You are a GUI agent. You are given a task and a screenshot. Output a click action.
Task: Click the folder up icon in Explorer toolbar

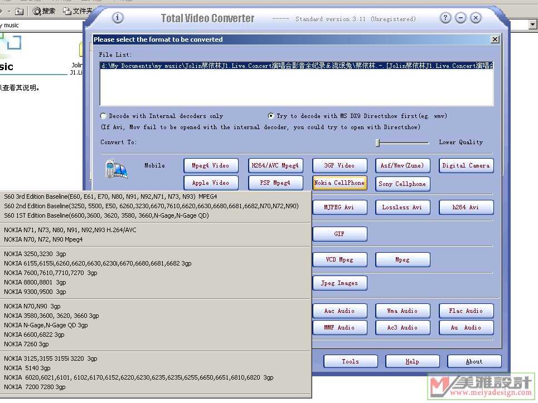(x=19, y=12)
